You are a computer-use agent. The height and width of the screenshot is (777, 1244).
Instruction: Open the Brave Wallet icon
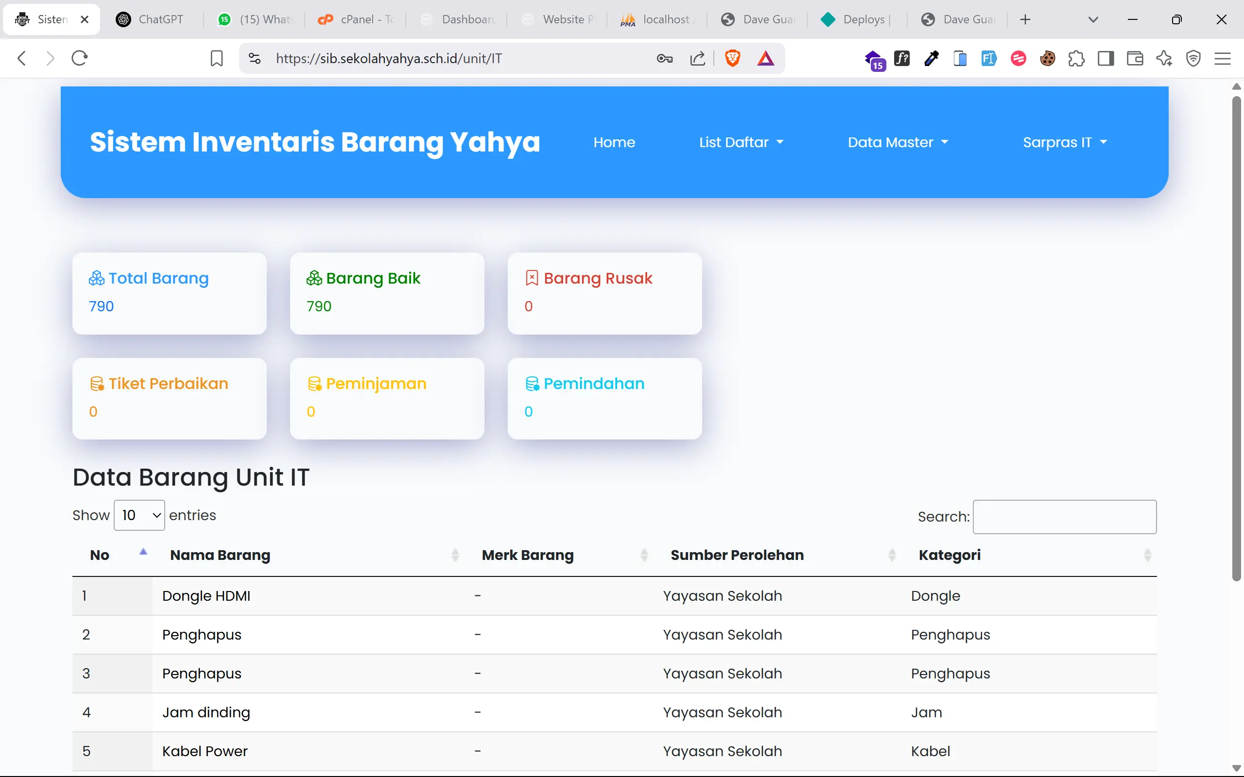[x=1135, y=59]
